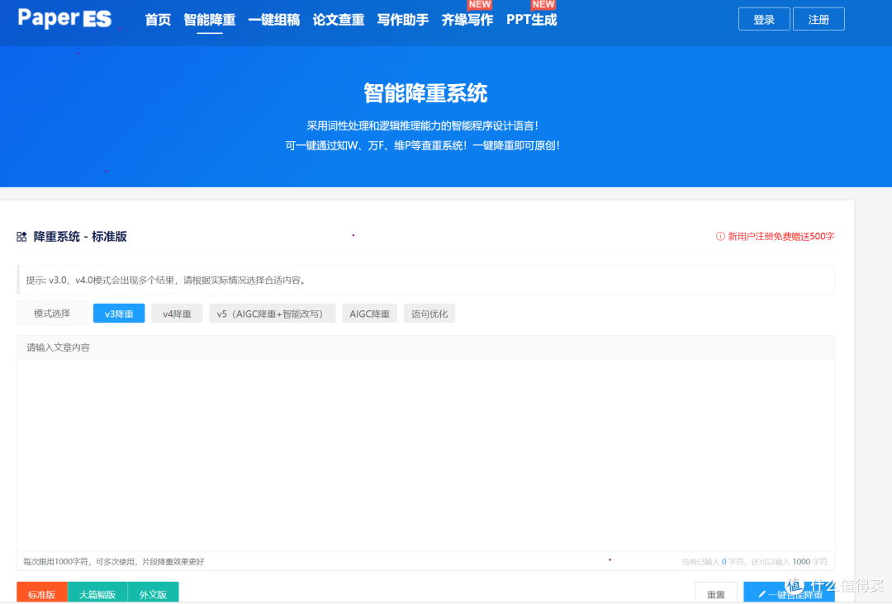Click the 新用户注册免费赠送500字 notice
This screenshot has width=892, height=604.
coord(781,236)
